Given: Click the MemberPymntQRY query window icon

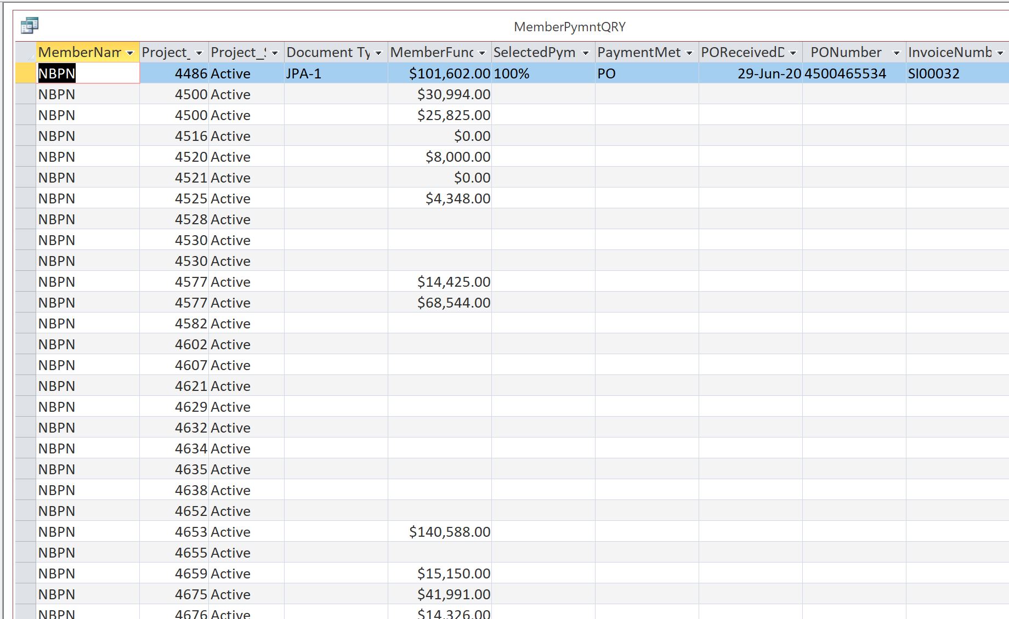Looking at the screenshot, I should click(29, 25).
